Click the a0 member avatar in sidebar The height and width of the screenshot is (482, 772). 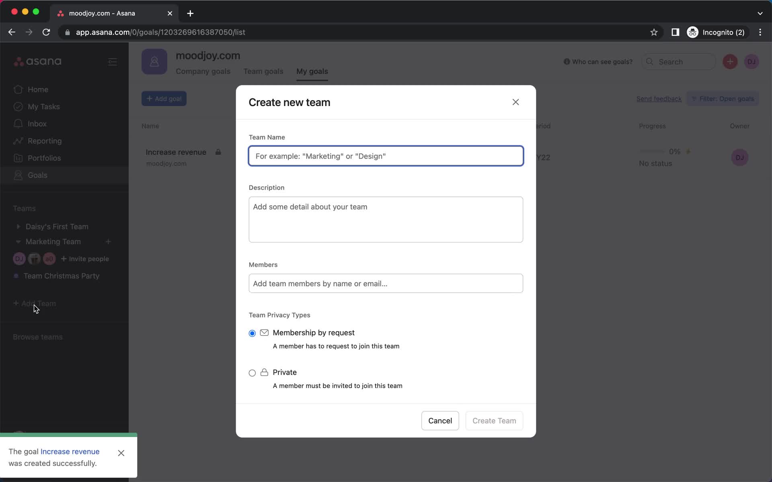coord(49,259)
